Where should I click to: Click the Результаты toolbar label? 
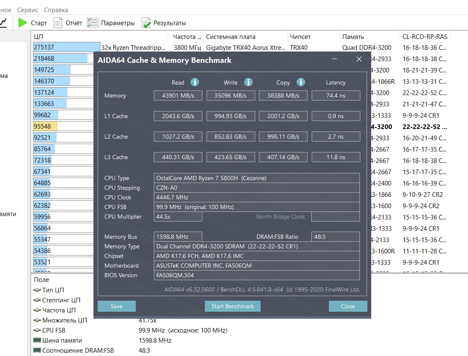(x=170, y=23)
